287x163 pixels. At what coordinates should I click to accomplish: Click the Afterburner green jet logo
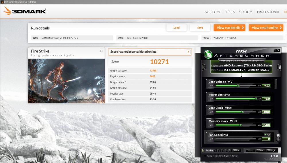pyautogui.click(x=208, y=54)
